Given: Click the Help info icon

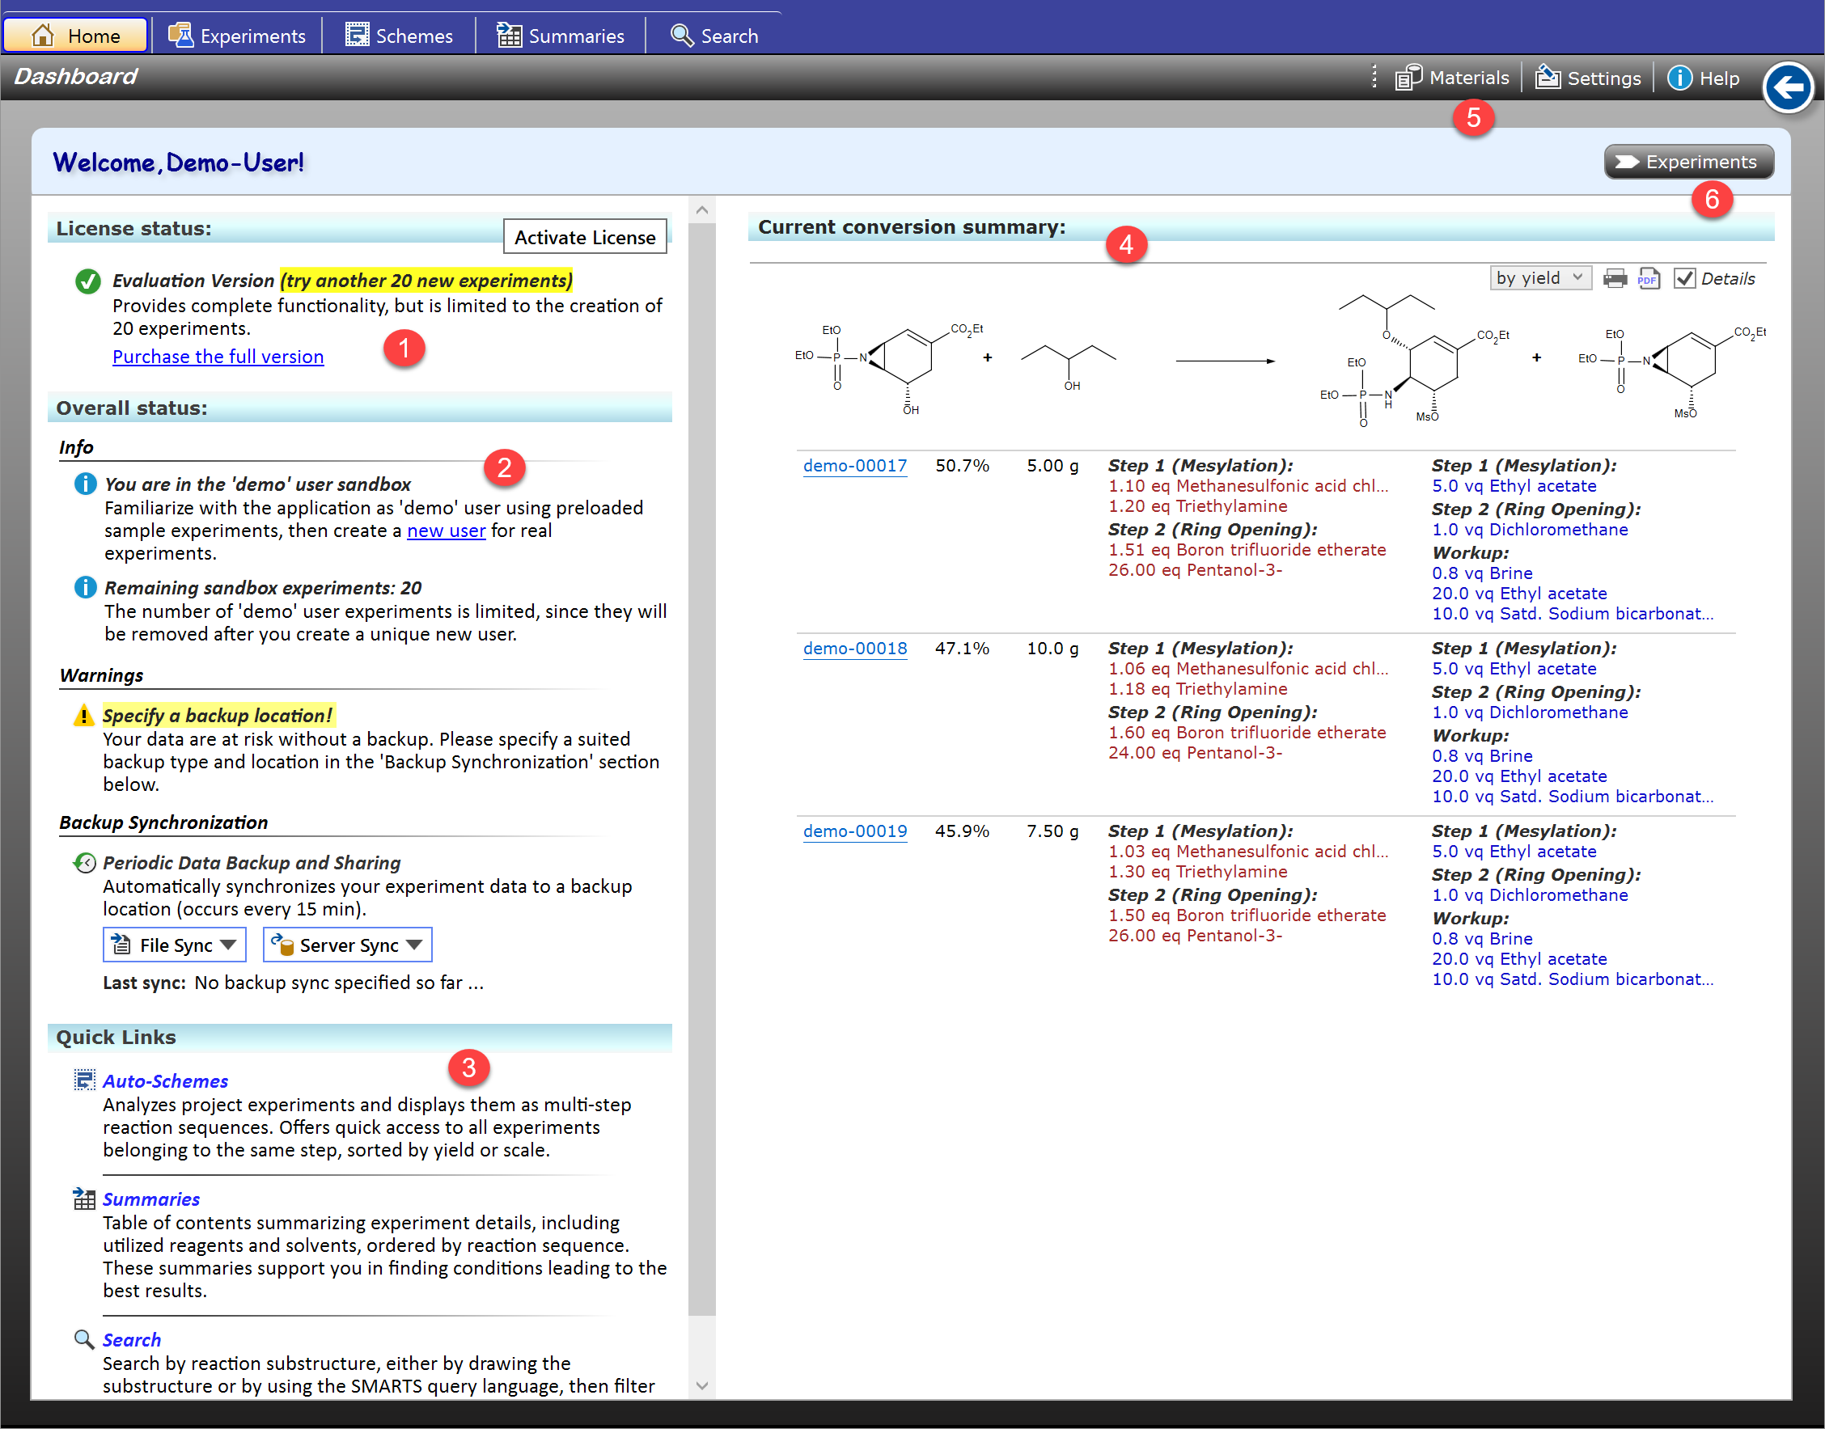Looking at the screenshot, I should (1679, 78).
